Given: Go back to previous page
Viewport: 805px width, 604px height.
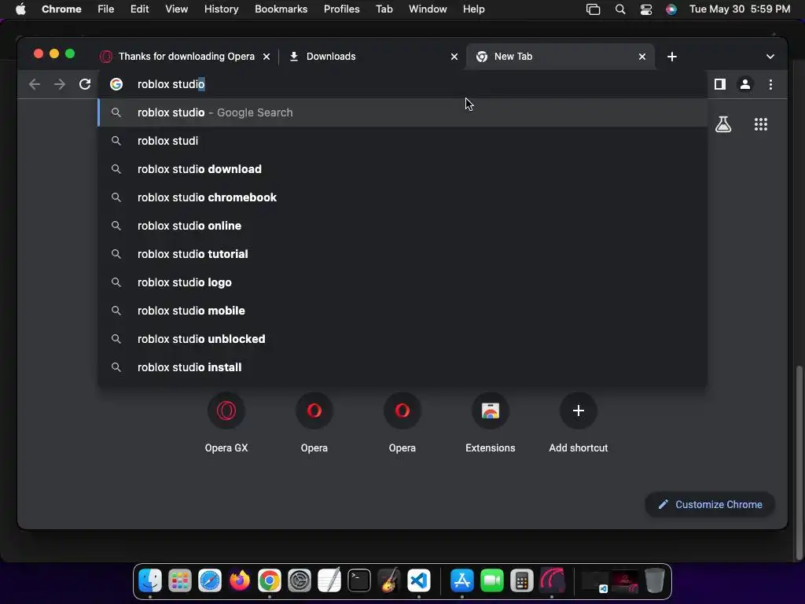Looking at the screenshot, I should coord(35,84).
